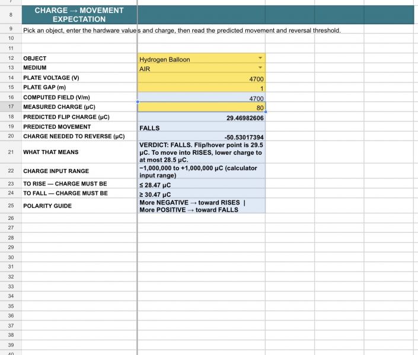Open the AIR medium dropdown arrow
This screenshot has height=355, width=418.
260,68
